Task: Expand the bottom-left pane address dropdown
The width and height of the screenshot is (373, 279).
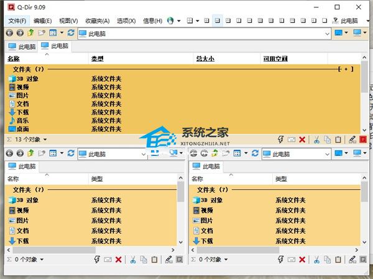Action: [x=143, y=154]
